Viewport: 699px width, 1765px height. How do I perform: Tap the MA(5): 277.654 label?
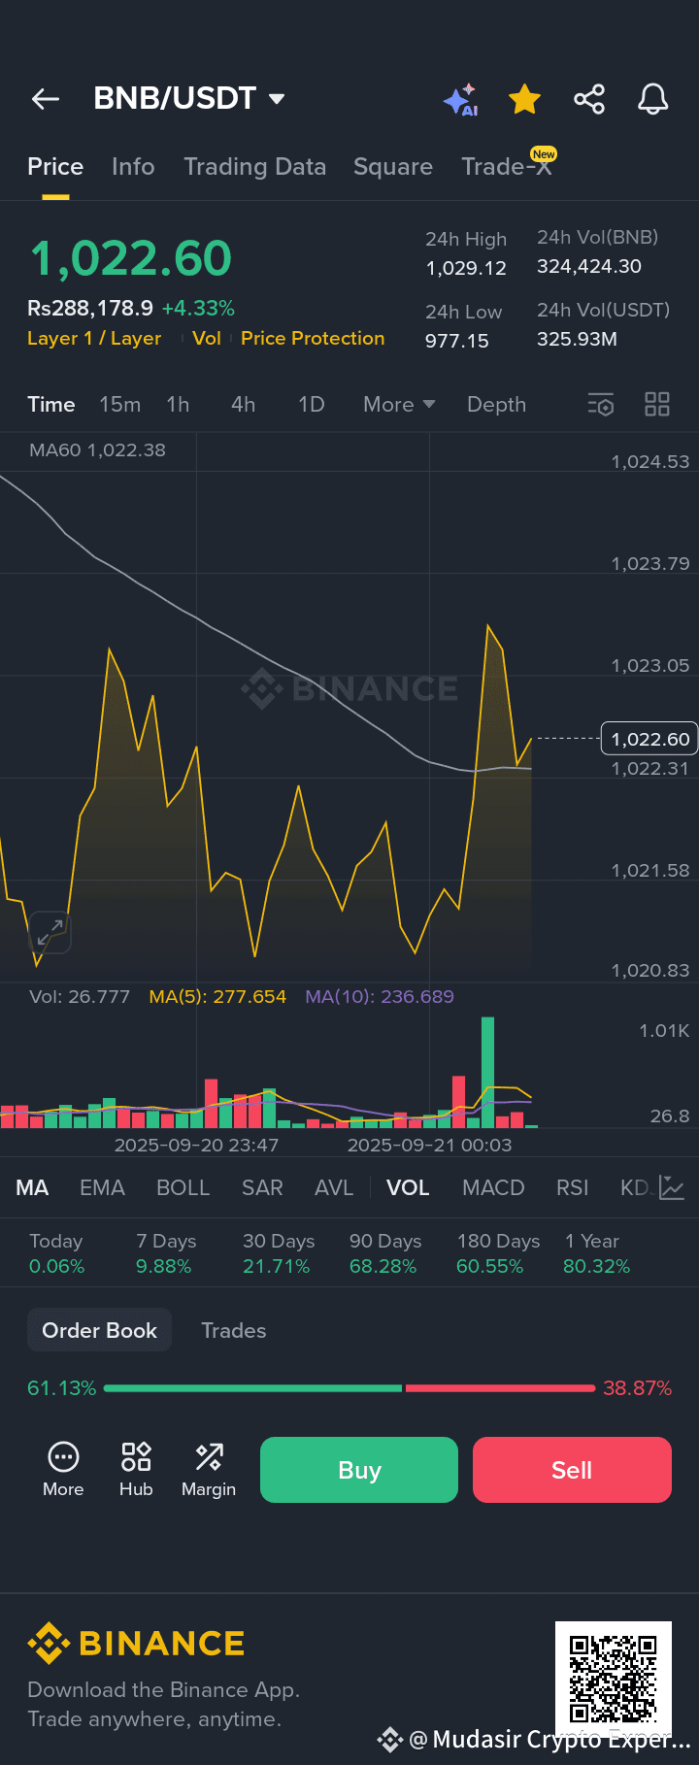[217, 996]
